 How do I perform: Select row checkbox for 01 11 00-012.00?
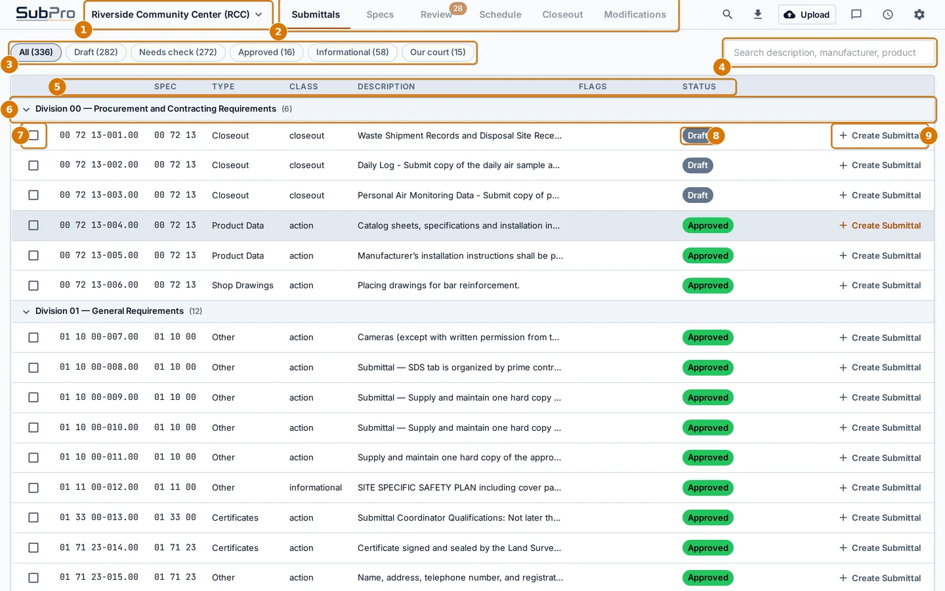33,488
